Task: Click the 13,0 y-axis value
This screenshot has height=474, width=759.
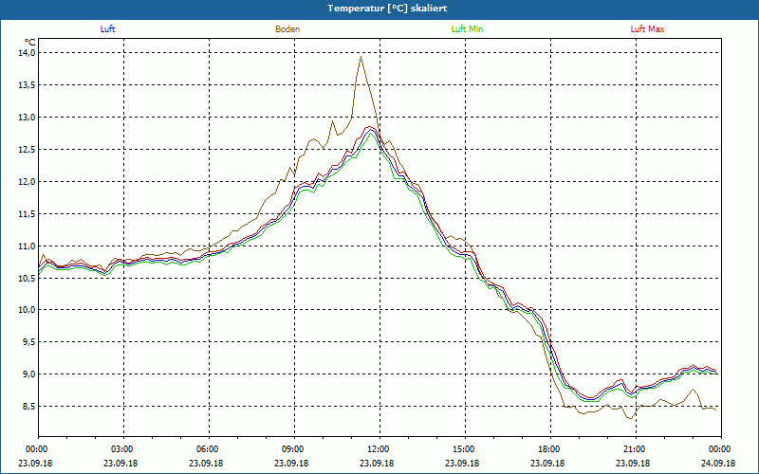Action: pos(28,117)
